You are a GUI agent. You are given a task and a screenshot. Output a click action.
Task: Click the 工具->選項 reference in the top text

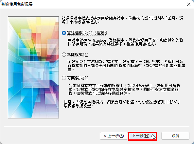pyautogui.click(x=175, y=18)
